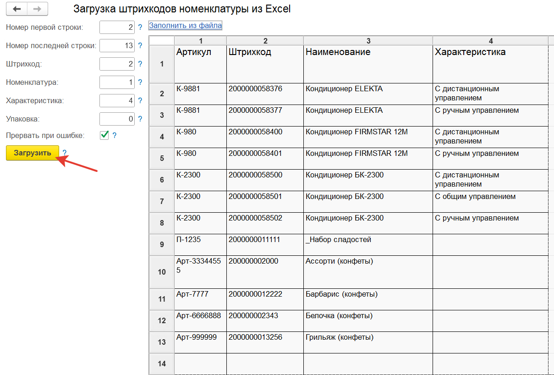Image resolution: width=554 pixels, height=375 pixels.
Task: Select the _Набор сладостей cell
Action: [x=368, y=245]
